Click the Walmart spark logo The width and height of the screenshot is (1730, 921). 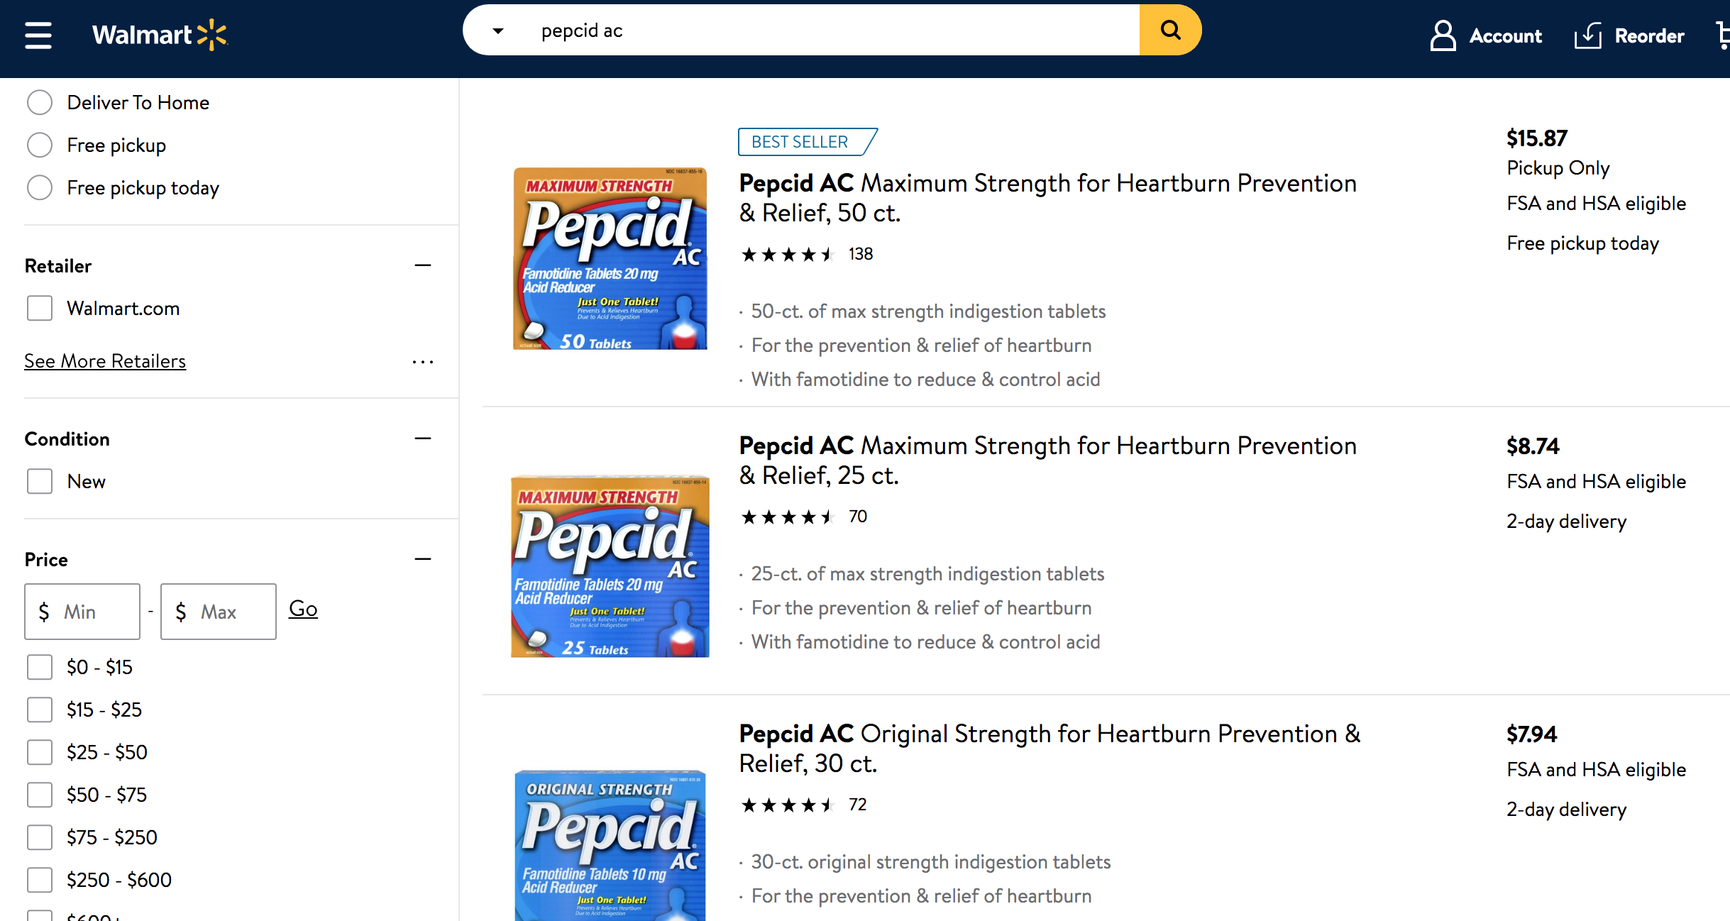click(212, 35)
